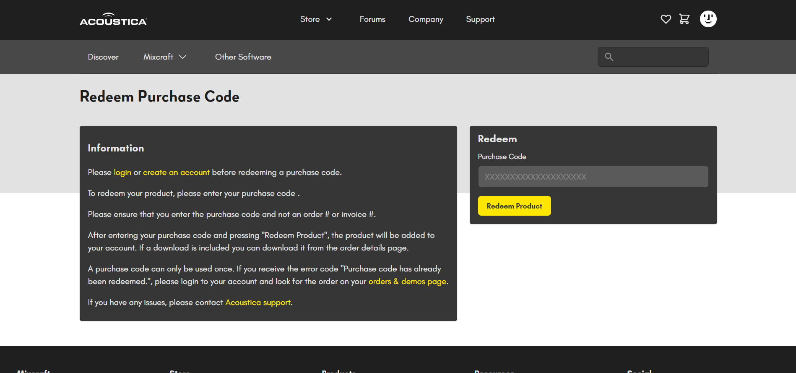
Task: Follow the login link
Action: 122,172
